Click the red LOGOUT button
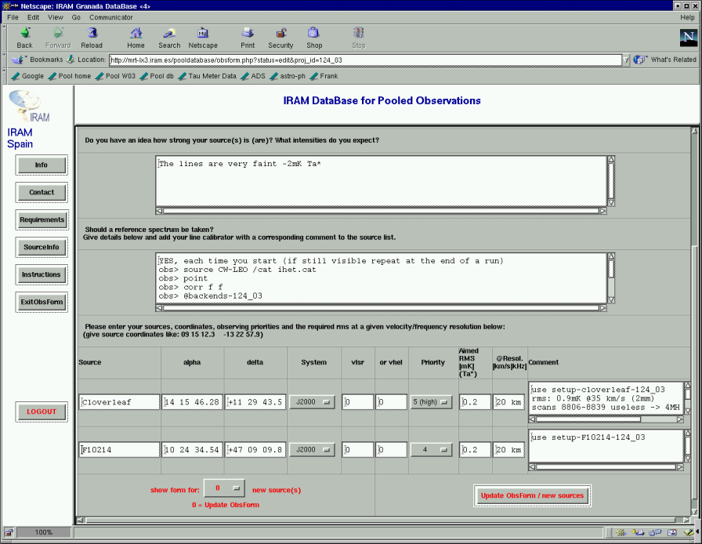 coord(42,412)
